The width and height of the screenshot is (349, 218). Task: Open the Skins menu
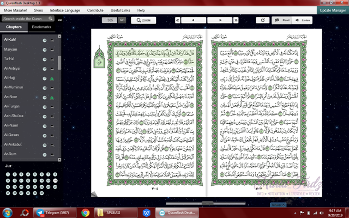38,10
